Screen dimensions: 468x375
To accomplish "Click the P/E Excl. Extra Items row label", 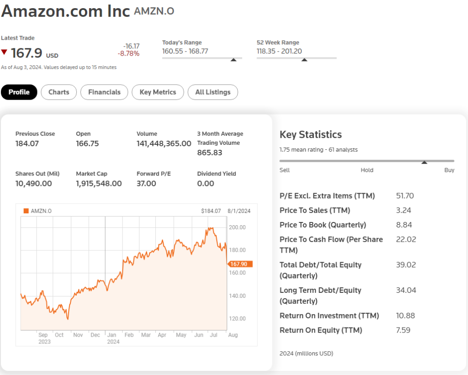I will 327,196.
